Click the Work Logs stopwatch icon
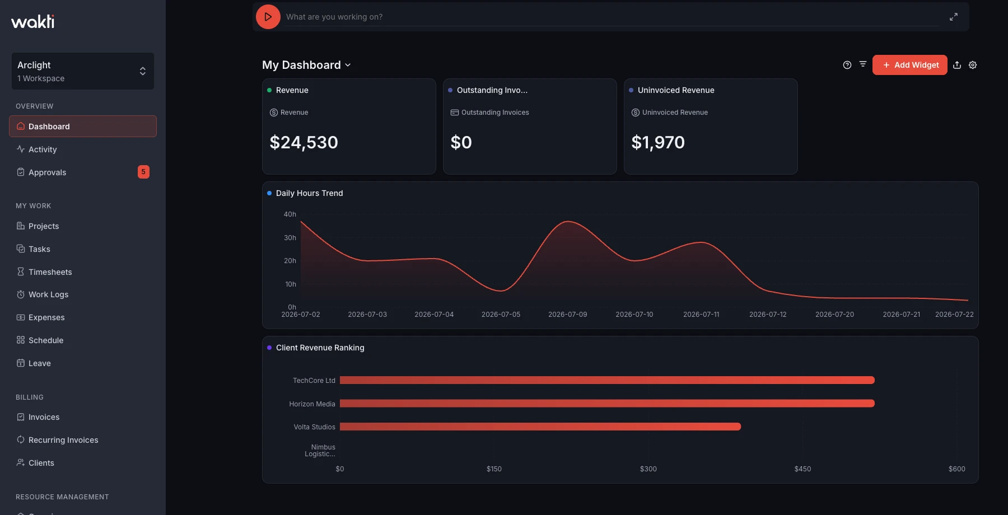 click(21, 294)
